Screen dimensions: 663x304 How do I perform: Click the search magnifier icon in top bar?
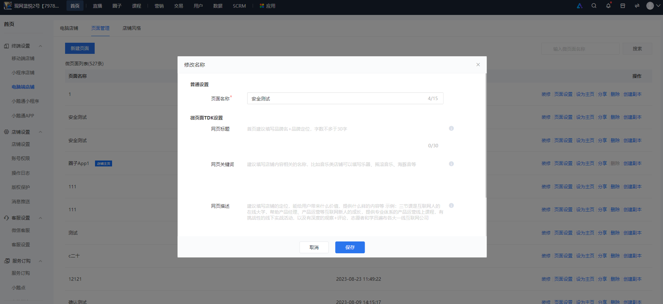click(x=594, y=6)
